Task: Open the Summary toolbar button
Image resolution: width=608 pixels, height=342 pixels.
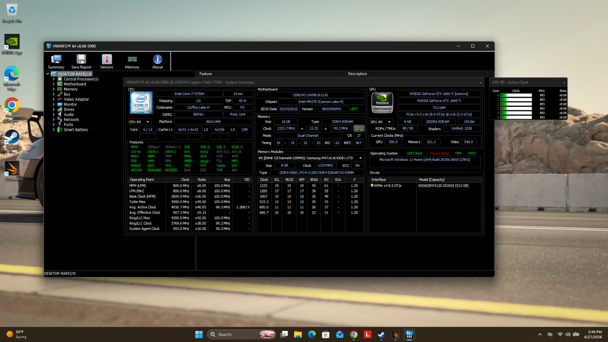Action: [56, 62]
